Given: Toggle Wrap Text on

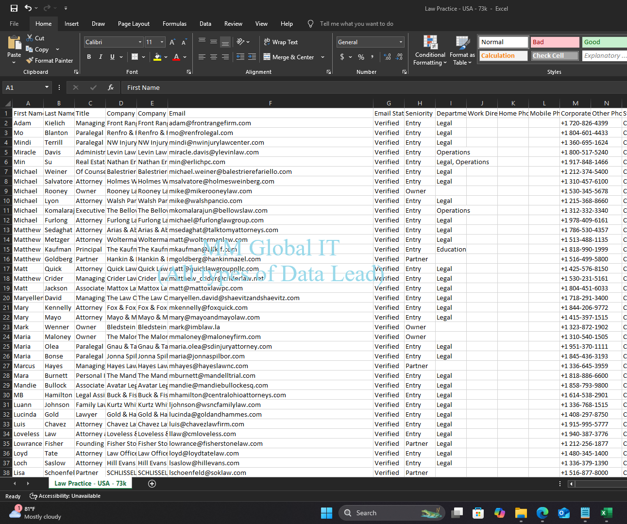Looking at the screenshot, I should [281, 42].
